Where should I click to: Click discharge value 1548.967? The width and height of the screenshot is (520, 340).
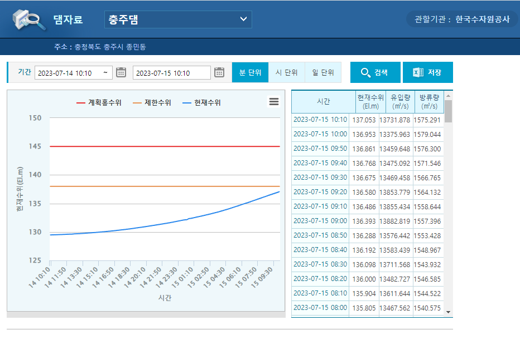(427, 250)
